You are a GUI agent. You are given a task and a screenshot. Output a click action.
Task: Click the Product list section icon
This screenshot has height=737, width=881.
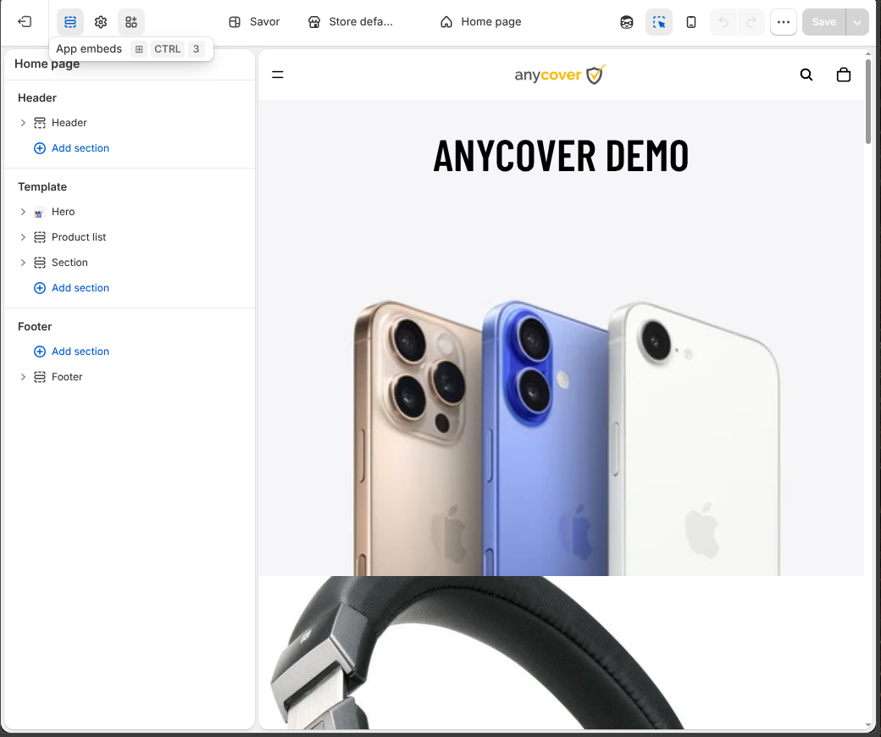39,237
